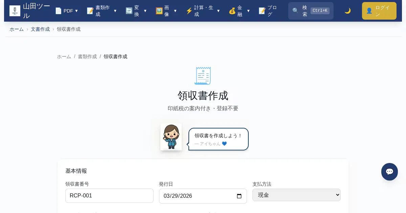Click the 文書作成 breadcrumb link
Image resolution: width=406 pixels, height=213 pixels.
tap(40, 29)
